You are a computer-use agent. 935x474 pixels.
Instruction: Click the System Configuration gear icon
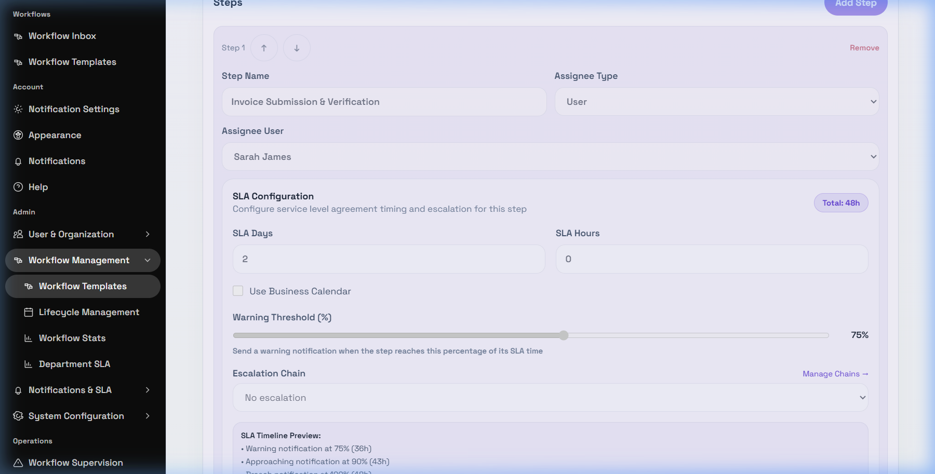[18, 416]
